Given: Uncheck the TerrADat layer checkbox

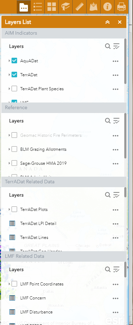Looking at the screenshot, I should (x=14, y=75).
